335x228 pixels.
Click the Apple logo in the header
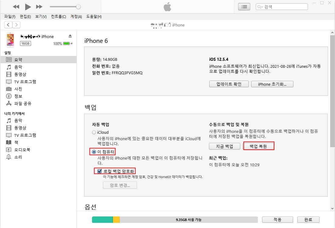tap(167, 7)
